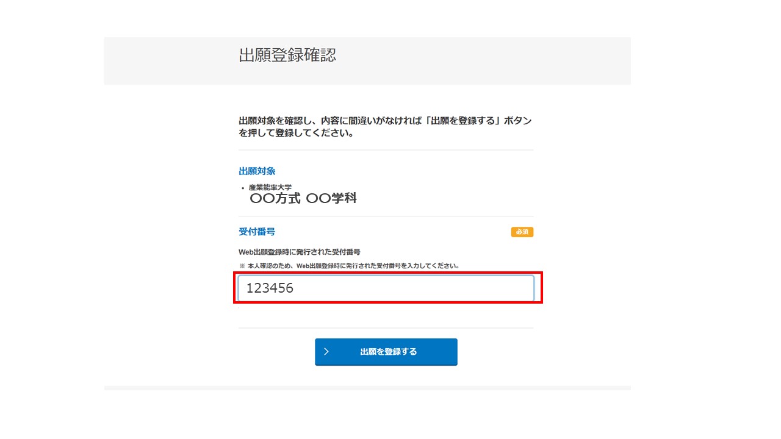Click the 〇〇方式 〇〇学科 text

pos(303,198)
